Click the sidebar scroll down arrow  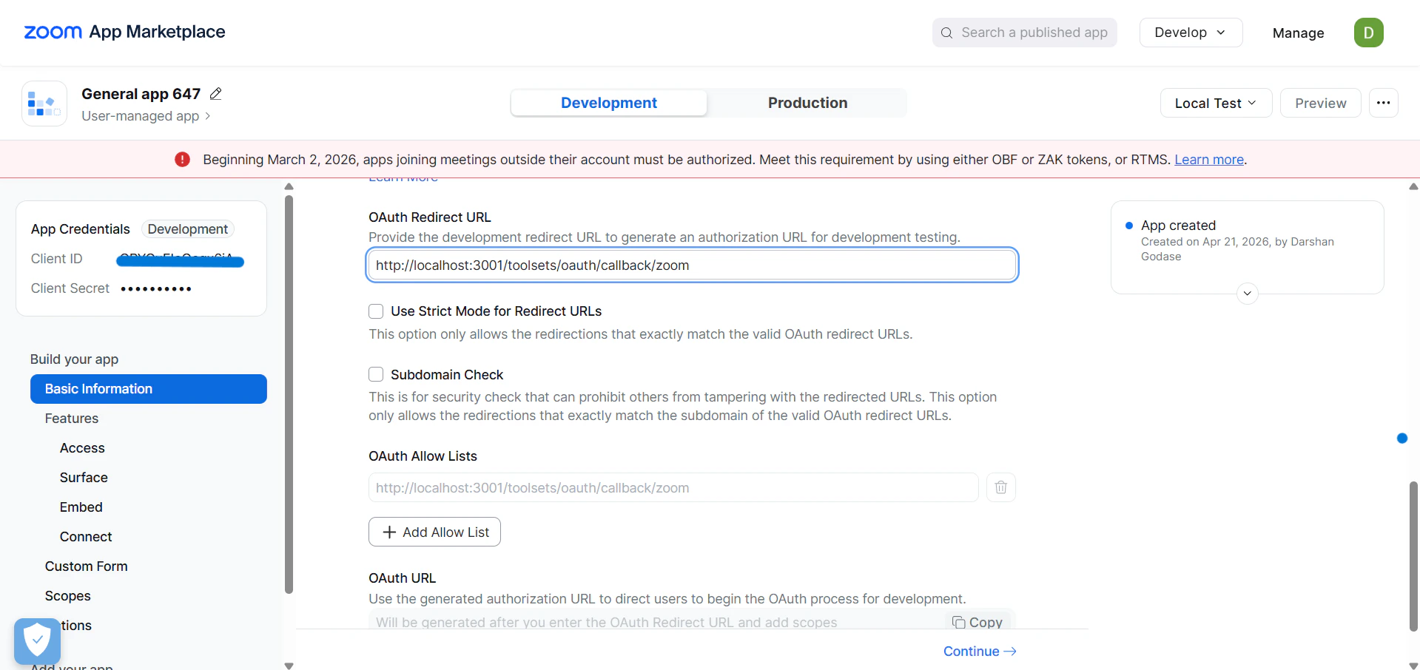(x=289, y=666)
